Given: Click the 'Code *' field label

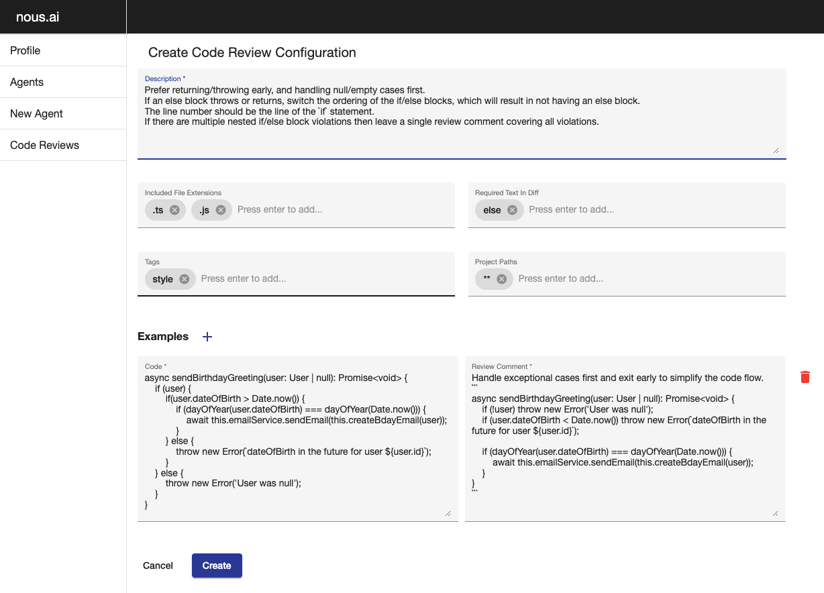Looking at the screenshot, I should pyautogui.click(x=156, y=367).
